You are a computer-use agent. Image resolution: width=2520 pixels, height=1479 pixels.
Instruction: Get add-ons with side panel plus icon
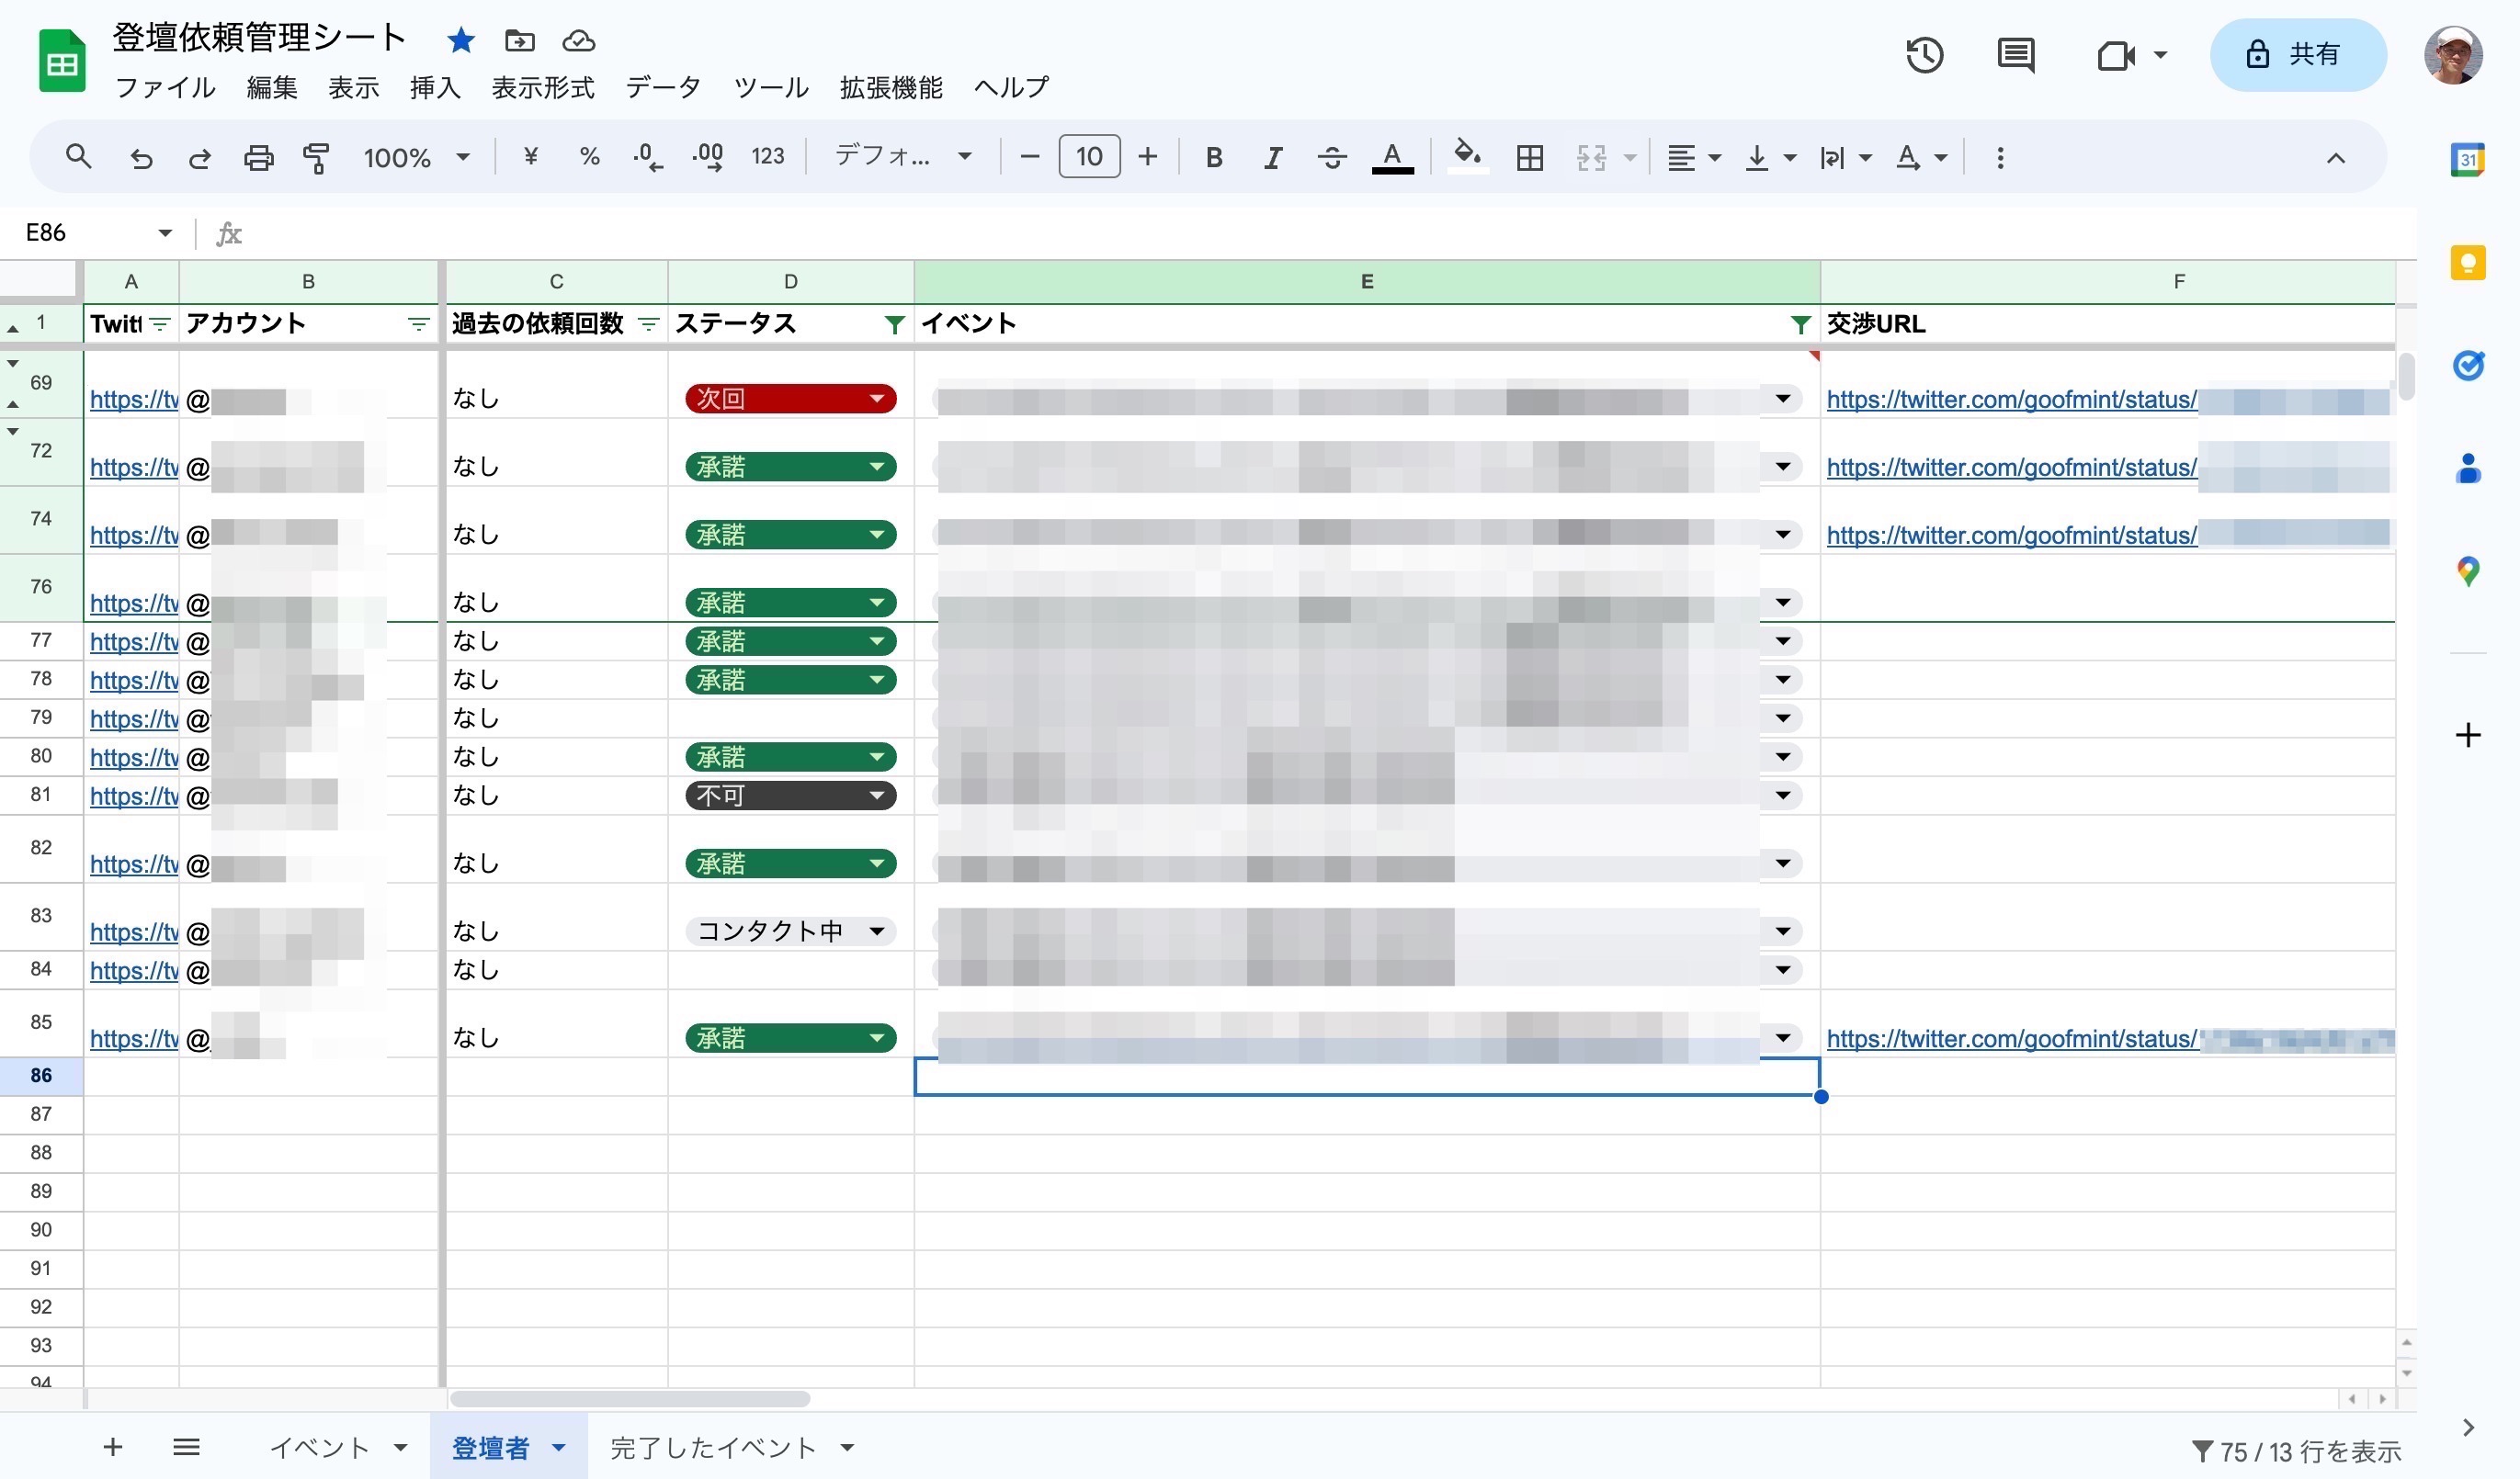click(2468, 736)
